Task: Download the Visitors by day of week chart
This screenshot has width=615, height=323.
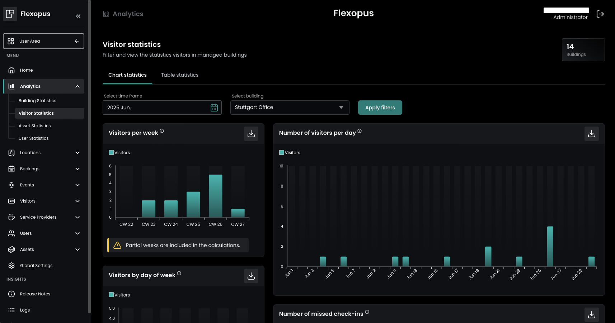Action: tap(251, 276)
